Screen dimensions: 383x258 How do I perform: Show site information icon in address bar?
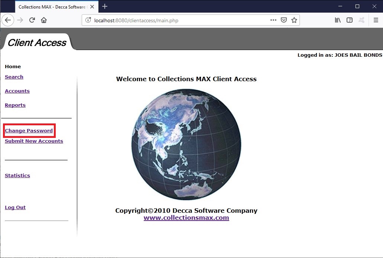[88, 20]
